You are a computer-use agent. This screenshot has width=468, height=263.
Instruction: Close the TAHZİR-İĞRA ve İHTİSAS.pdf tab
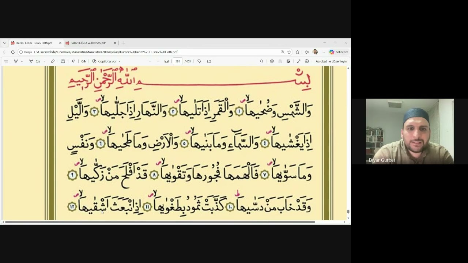115,43
